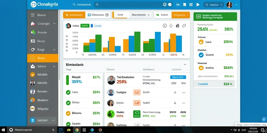Click the blue Shinis S10 button
The width and height of the screenshot is (267, 133).
(178, 77)
